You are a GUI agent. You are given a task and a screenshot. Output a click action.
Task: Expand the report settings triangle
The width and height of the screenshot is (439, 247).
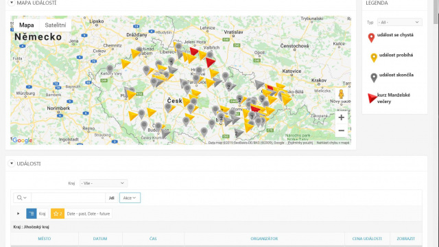[19, 213]
